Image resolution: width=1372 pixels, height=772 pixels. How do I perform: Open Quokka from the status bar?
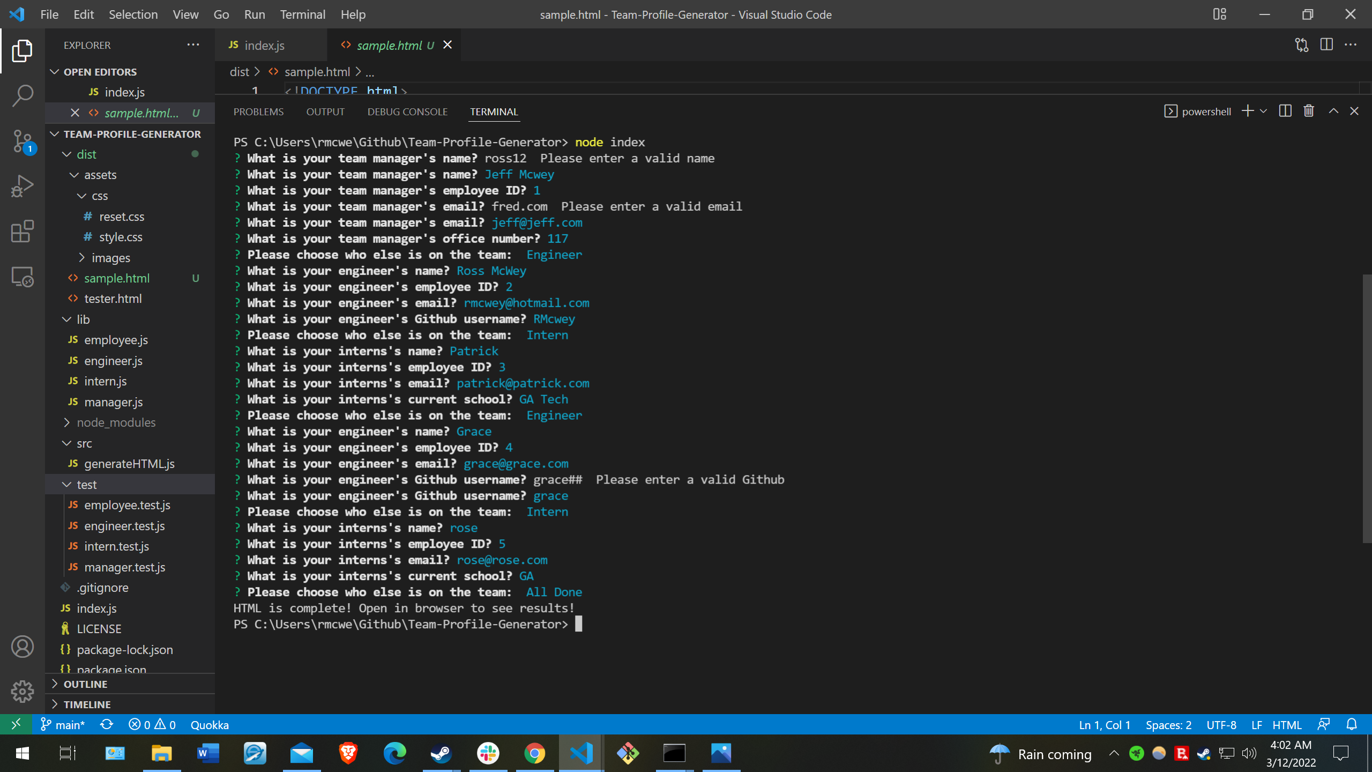pyautogui.click(x=209, y=724)
